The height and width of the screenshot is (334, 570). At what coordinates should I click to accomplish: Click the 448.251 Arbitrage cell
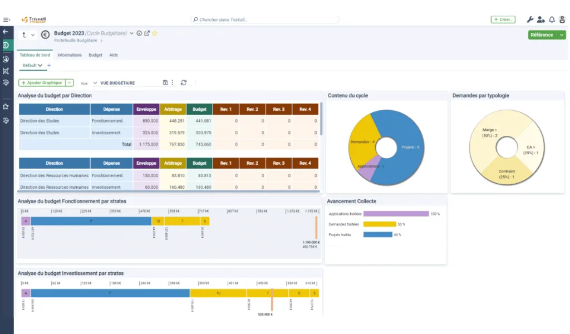173,121
